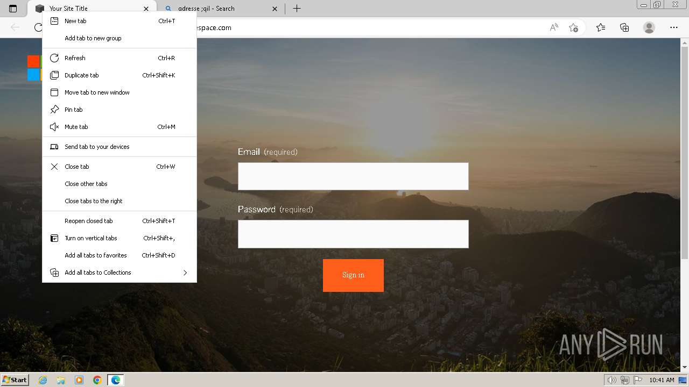Choose Close tab menu entry
Viewport: 689px width, 387px height.
point(119,167)
